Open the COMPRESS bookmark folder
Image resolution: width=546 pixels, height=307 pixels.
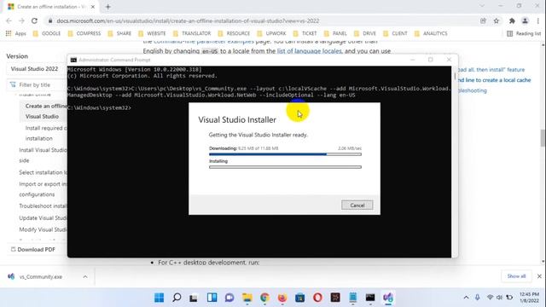[x=84, y=33]
